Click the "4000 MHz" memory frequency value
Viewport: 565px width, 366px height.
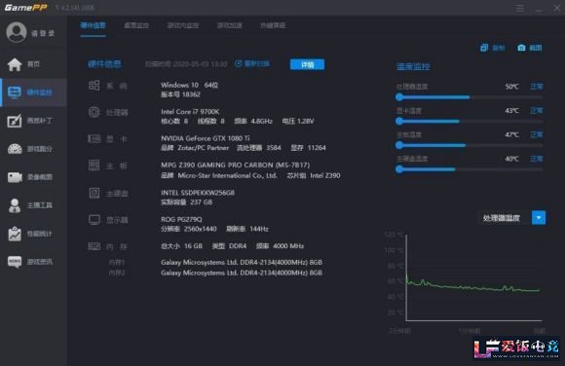tap(288, 246)
